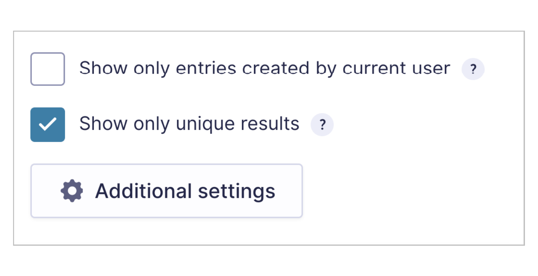Image resolution: width=538 pixels, height=276 pixels.
Task: Click the 'Additional settings' text label
Action: click(185, 191)
